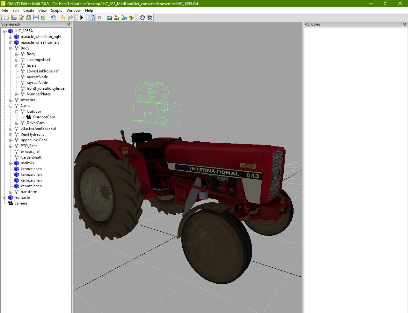Click the green Reload file icon

click(x=29, y=18)
